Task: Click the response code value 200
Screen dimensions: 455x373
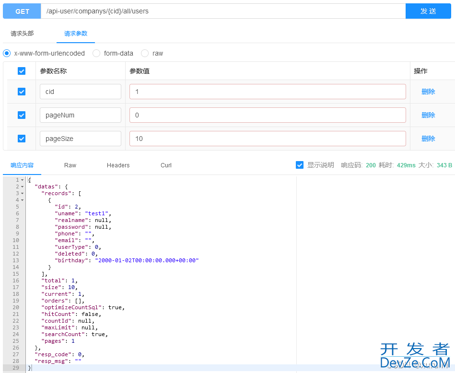Action: [x=371, y=165]
